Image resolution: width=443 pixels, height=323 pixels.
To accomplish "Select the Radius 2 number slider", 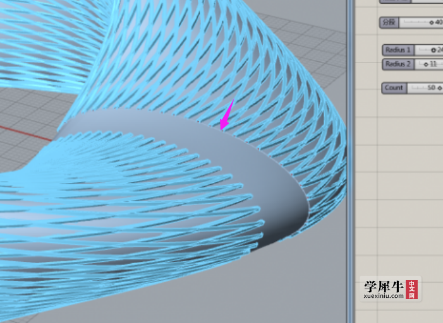I will pos(413,64).
